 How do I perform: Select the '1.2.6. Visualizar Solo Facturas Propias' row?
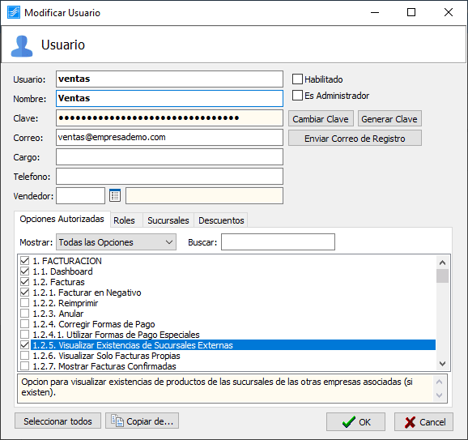tap(233, 356)
